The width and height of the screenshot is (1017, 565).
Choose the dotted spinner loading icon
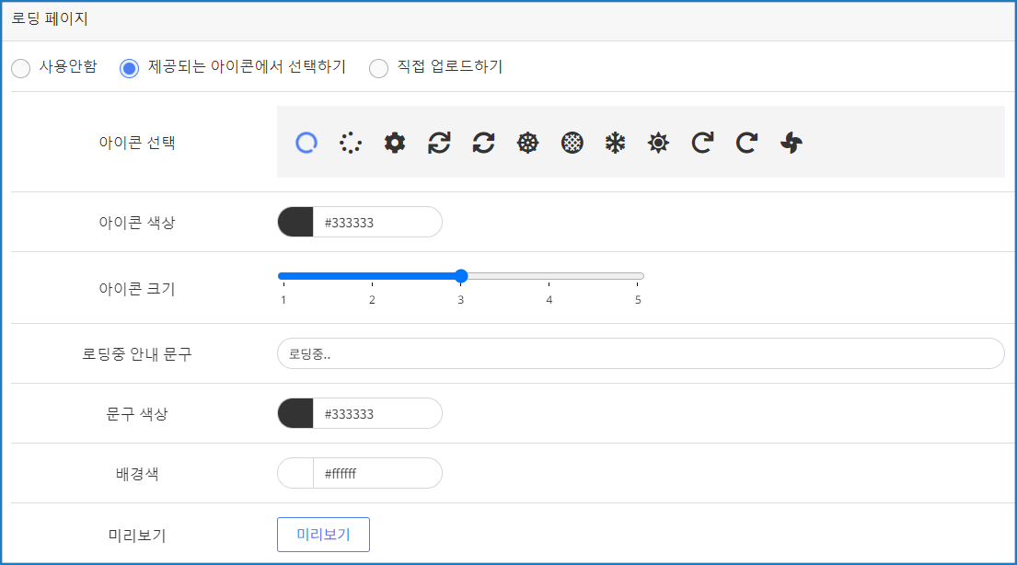click(x=351, y=143)
